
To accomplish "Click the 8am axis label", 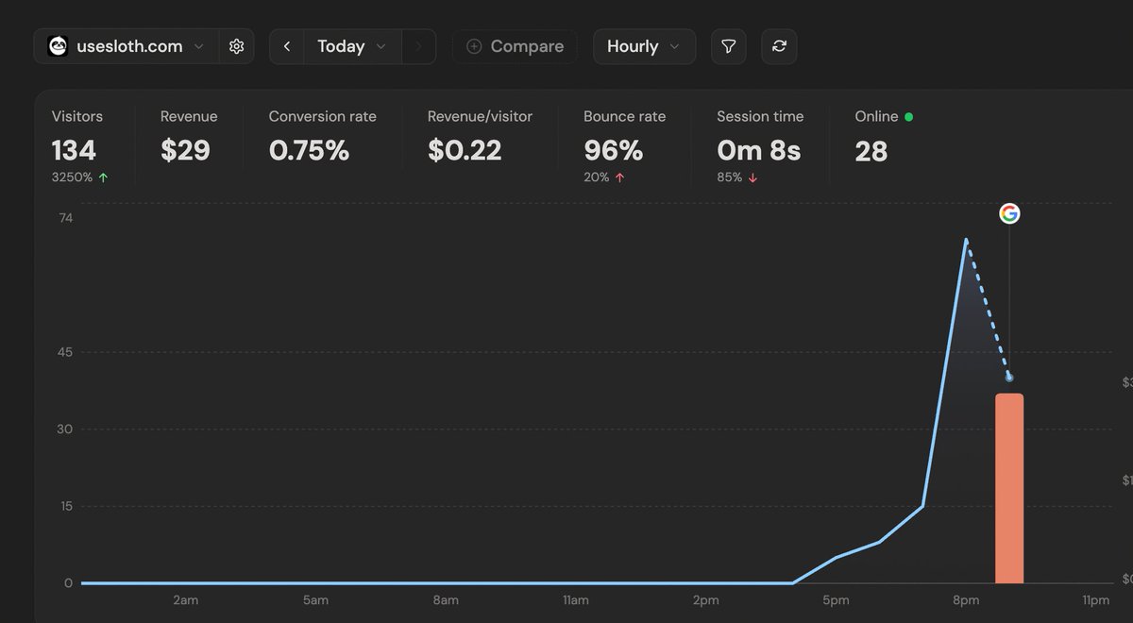I will click(446, 600).
